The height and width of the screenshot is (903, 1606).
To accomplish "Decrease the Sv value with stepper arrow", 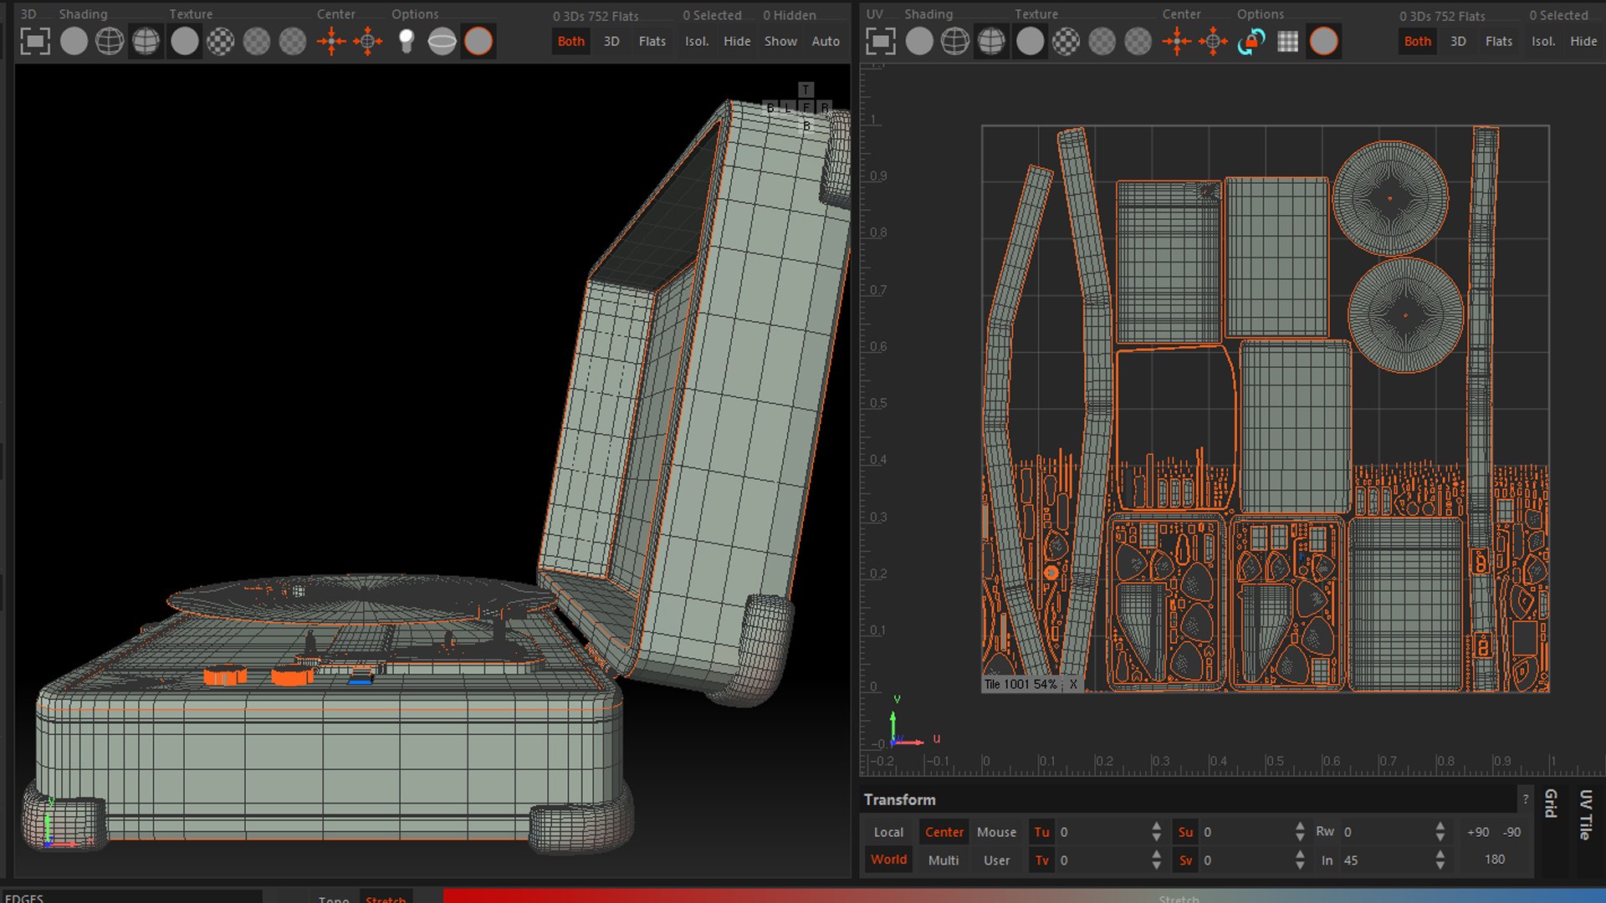I will click(1300, 865).
